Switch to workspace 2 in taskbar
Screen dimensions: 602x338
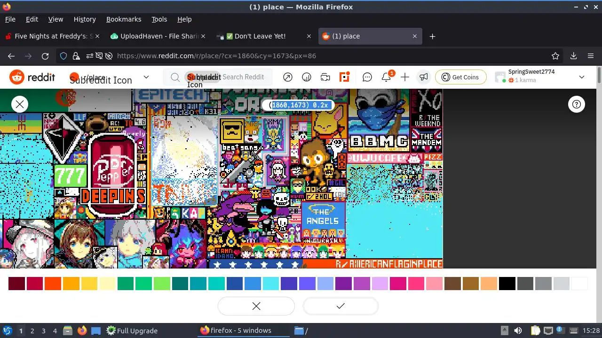32,330
